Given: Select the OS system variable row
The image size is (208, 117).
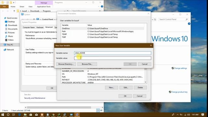Looking at the screenshot, I should click(x=103, y=74).
